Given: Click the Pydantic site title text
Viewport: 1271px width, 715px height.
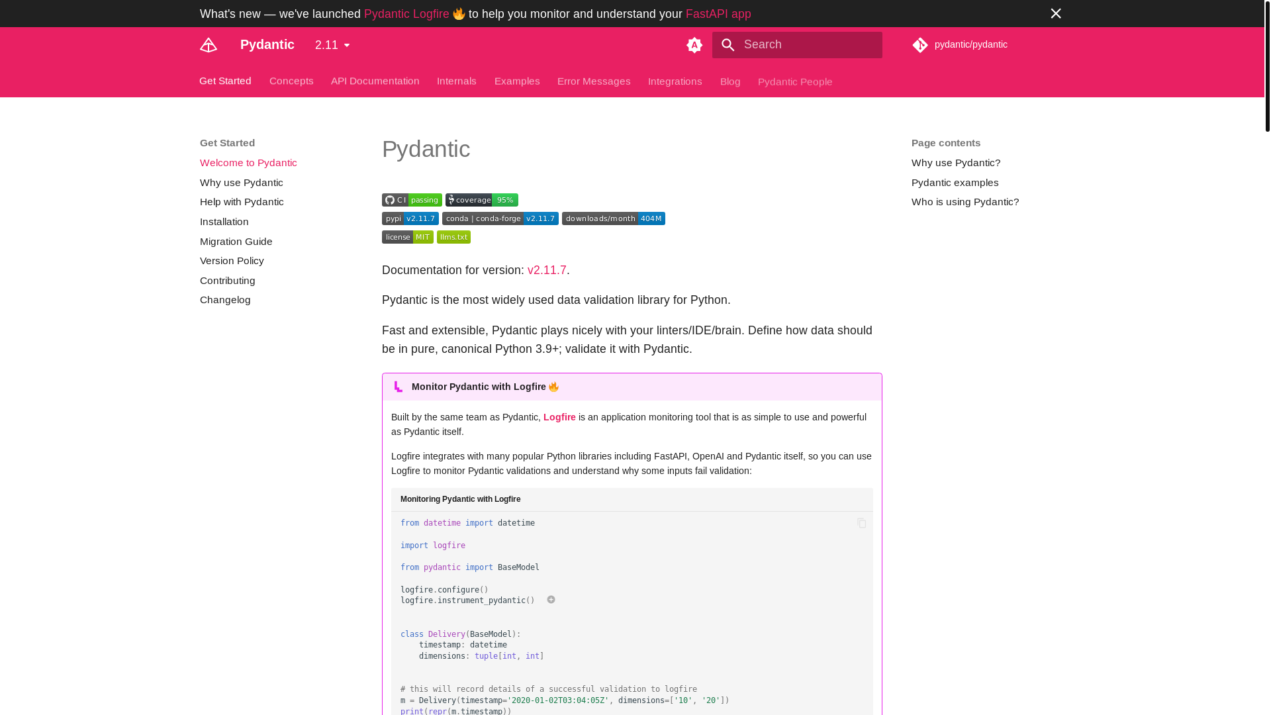Looking at the screenshot, I should click(x=267, y=44).
